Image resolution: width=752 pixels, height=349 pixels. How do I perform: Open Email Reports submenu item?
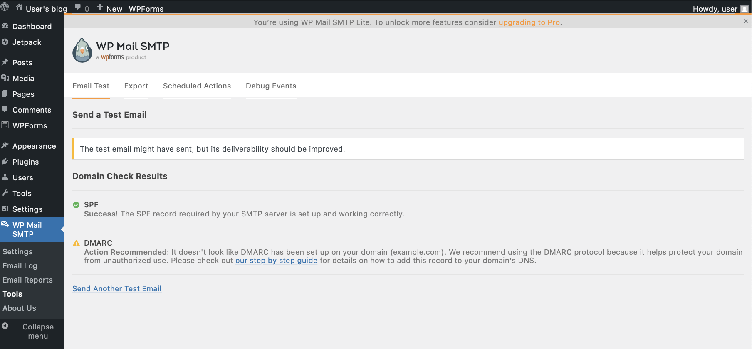(27, 280)
